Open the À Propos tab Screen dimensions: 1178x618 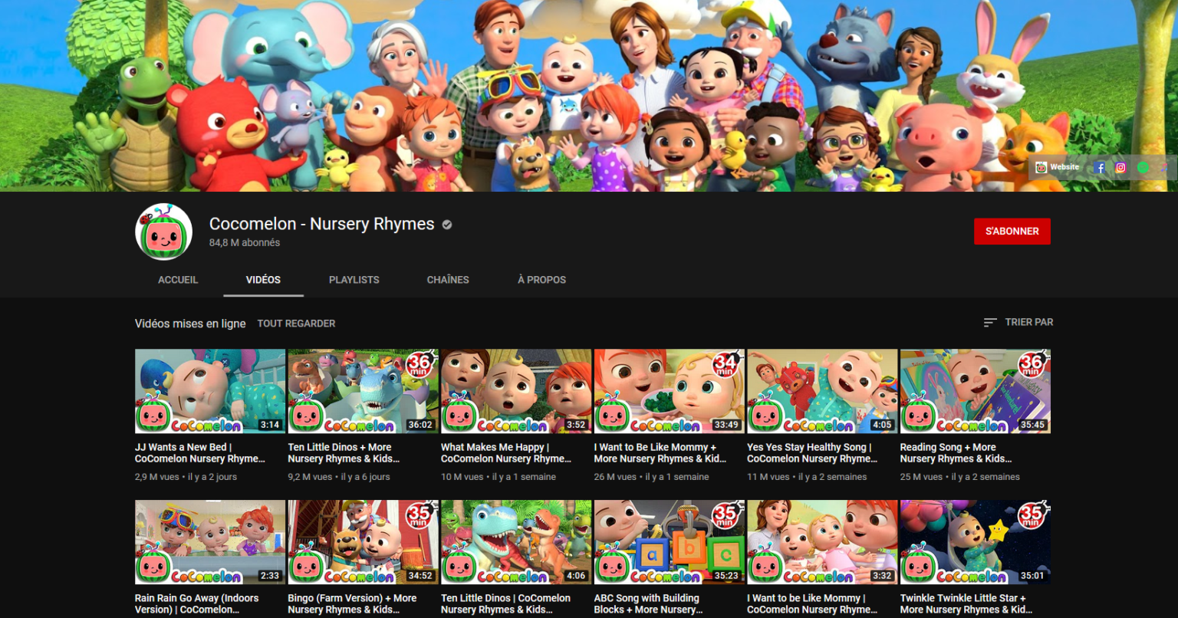541,280
